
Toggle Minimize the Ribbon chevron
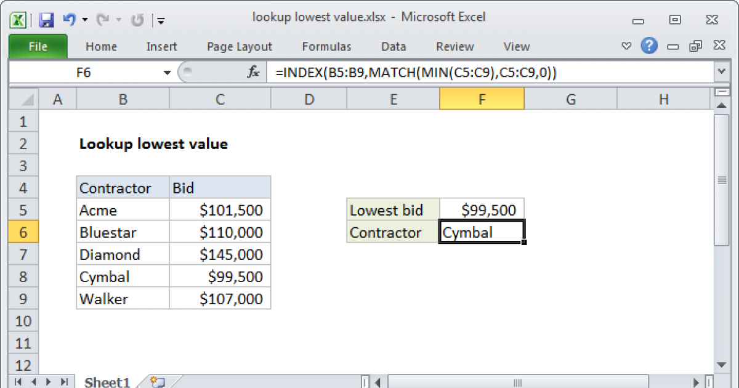(626, 46)
